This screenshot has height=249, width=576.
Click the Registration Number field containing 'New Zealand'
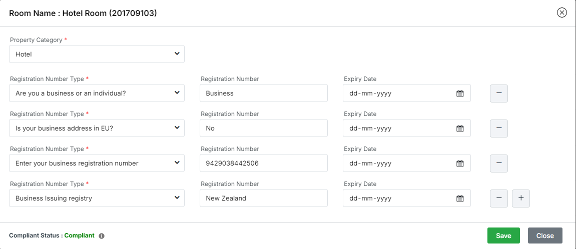(263, 198)
